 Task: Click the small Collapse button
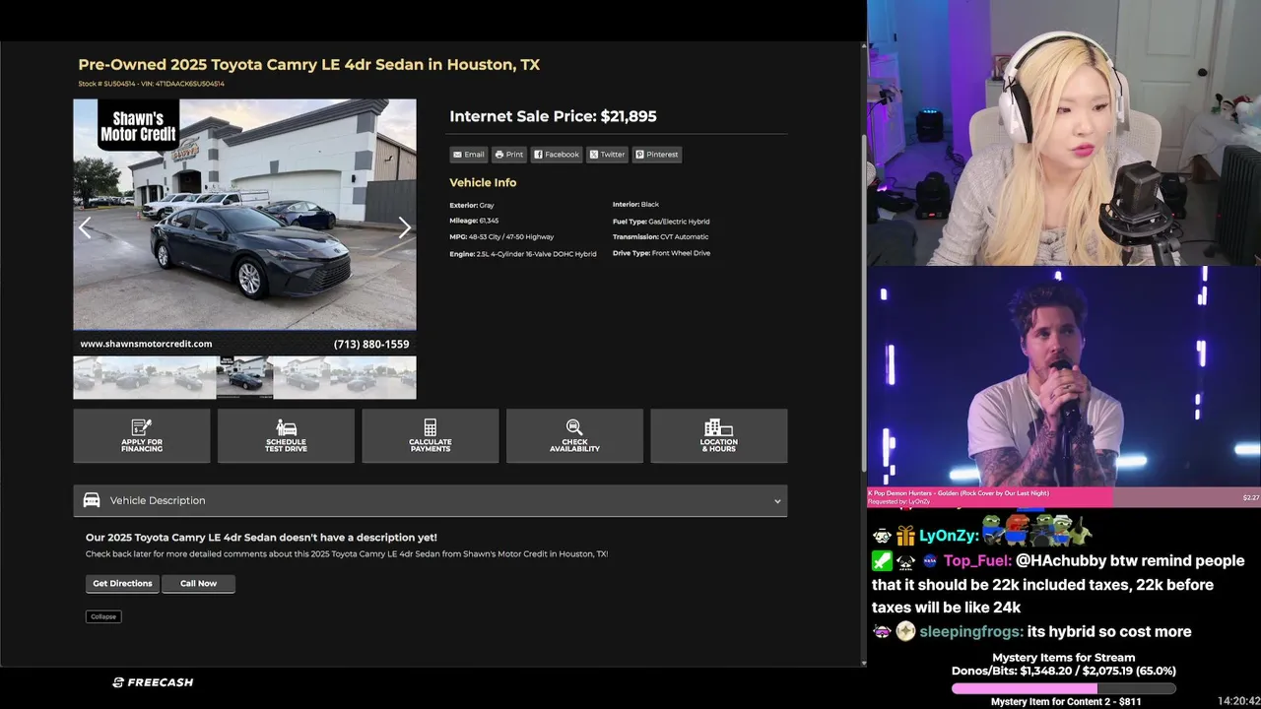click(x=103, y=616)
